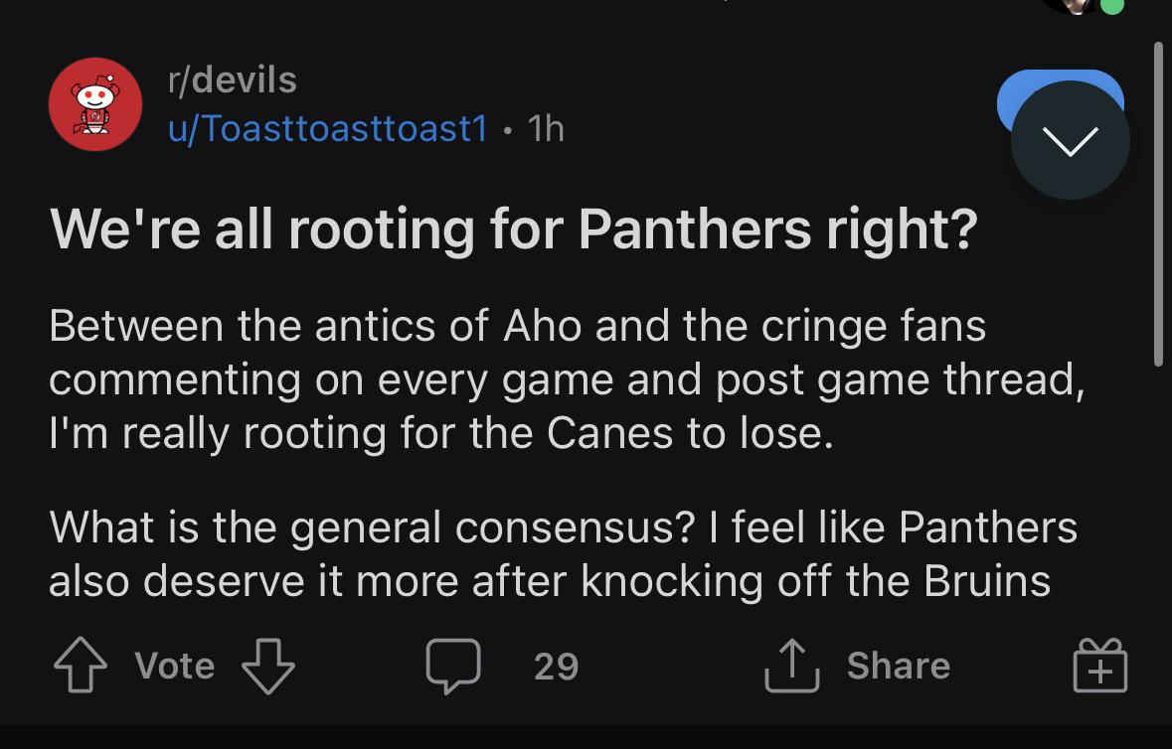Upvote the Panthers post
This screenshot has width=1172, height=749.
(x=81, y=666)
